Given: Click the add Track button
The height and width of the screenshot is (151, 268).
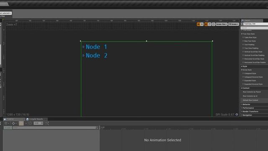Looking at the screenshot, I should pos(8,128).
